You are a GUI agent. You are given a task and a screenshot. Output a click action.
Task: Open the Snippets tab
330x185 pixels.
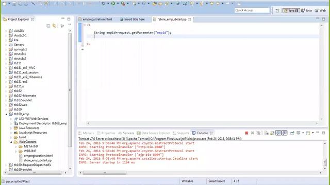[181, 133]
